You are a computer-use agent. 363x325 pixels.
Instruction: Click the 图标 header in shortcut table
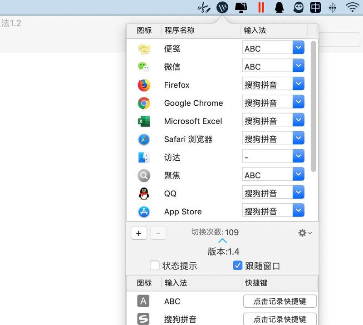[144, 283]
